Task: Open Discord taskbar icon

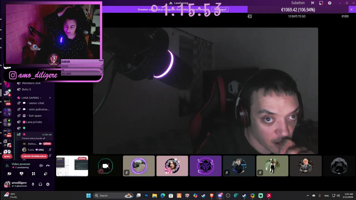Action: click(x=220, y=196)
